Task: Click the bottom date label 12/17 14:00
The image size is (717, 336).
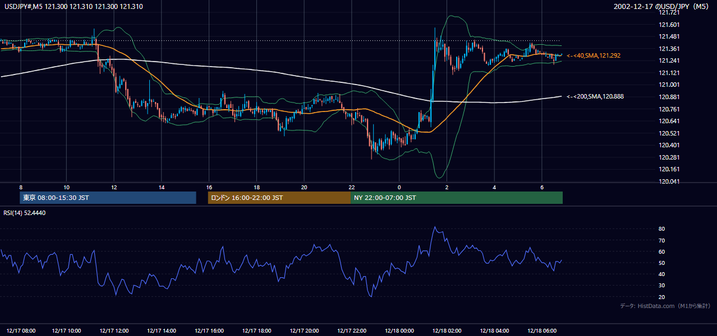Action: (163, 330)
